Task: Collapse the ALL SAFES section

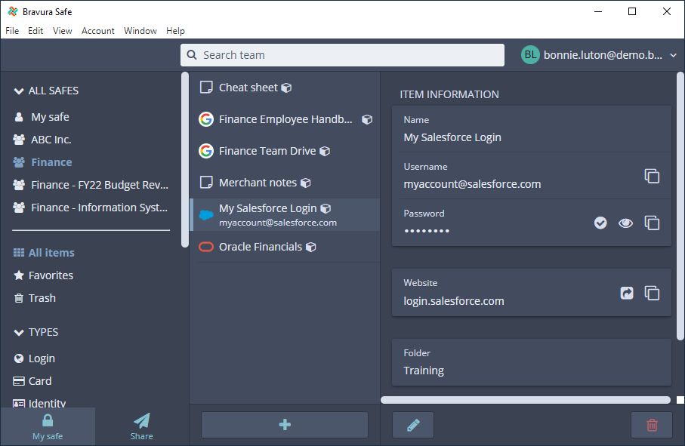Action: point(18,90)
